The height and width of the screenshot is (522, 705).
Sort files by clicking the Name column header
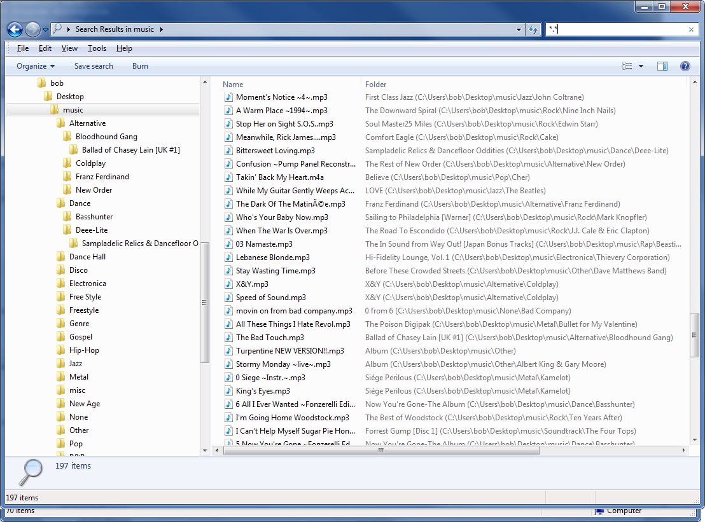[233, 84]
